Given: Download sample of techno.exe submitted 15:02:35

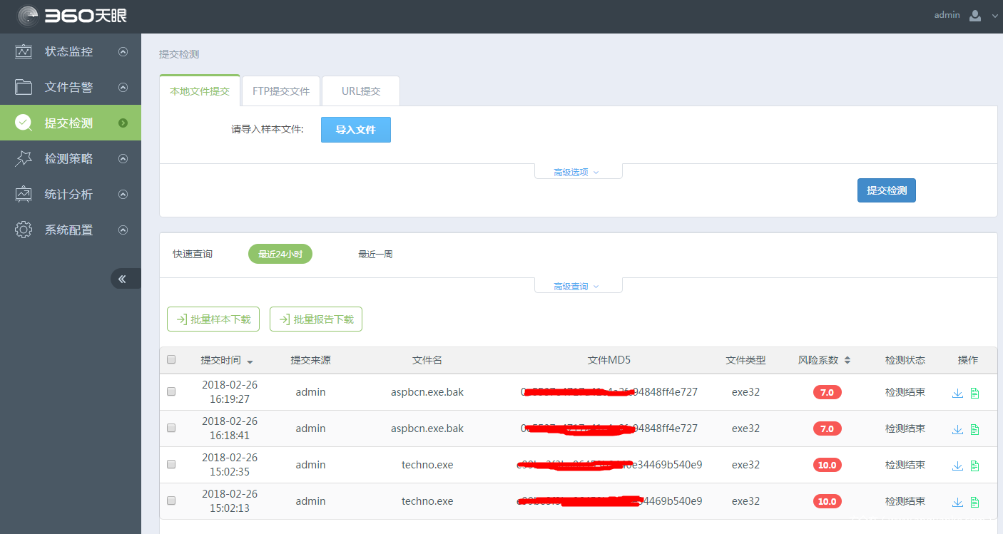Looking at the screenshot, I should (x=957, y=466).
